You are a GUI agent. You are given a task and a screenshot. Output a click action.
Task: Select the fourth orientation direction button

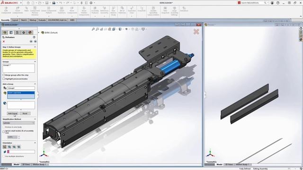tap(19, 147)
